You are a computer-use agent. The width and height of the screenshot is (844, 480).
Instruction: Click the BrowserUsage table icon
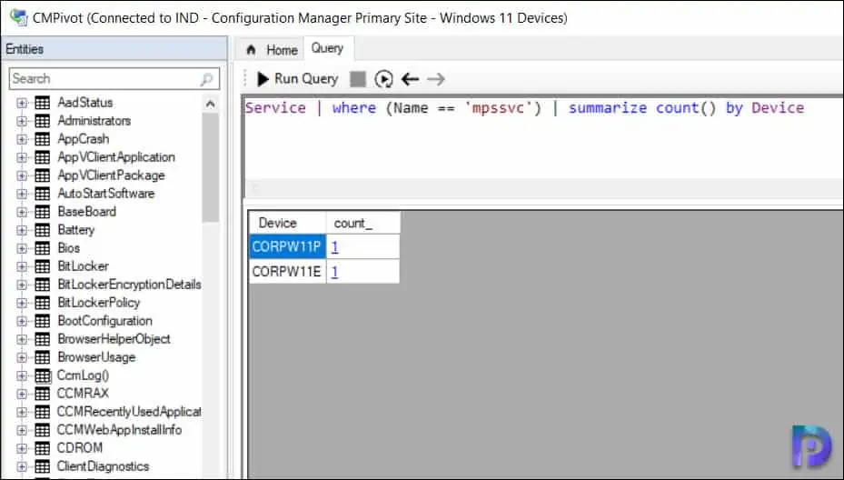pos(43,357)
